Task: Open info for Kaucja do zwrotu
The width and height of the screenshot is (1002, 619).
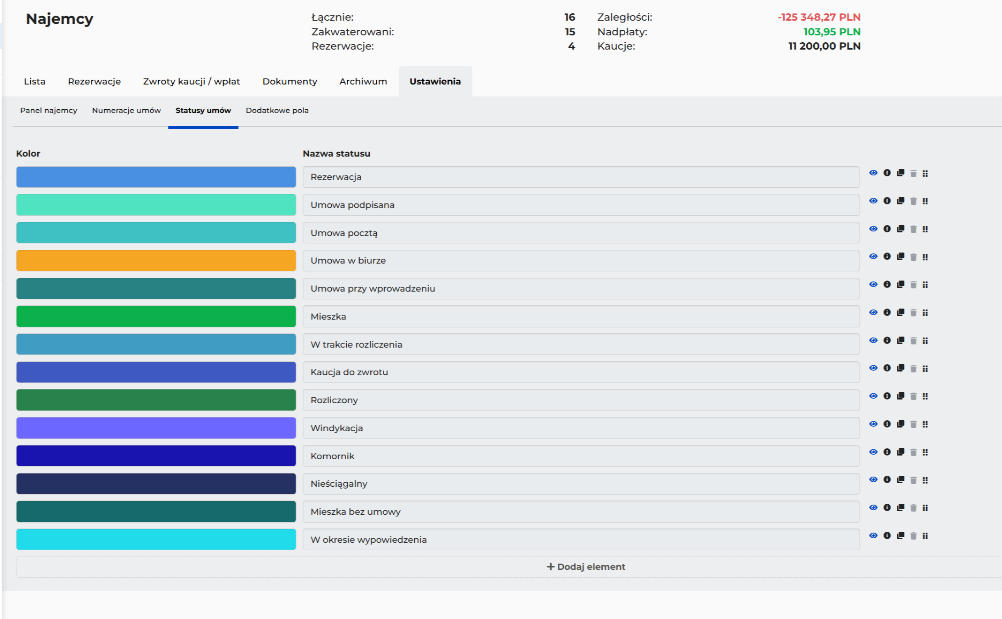Action: (x=887, y=368)
